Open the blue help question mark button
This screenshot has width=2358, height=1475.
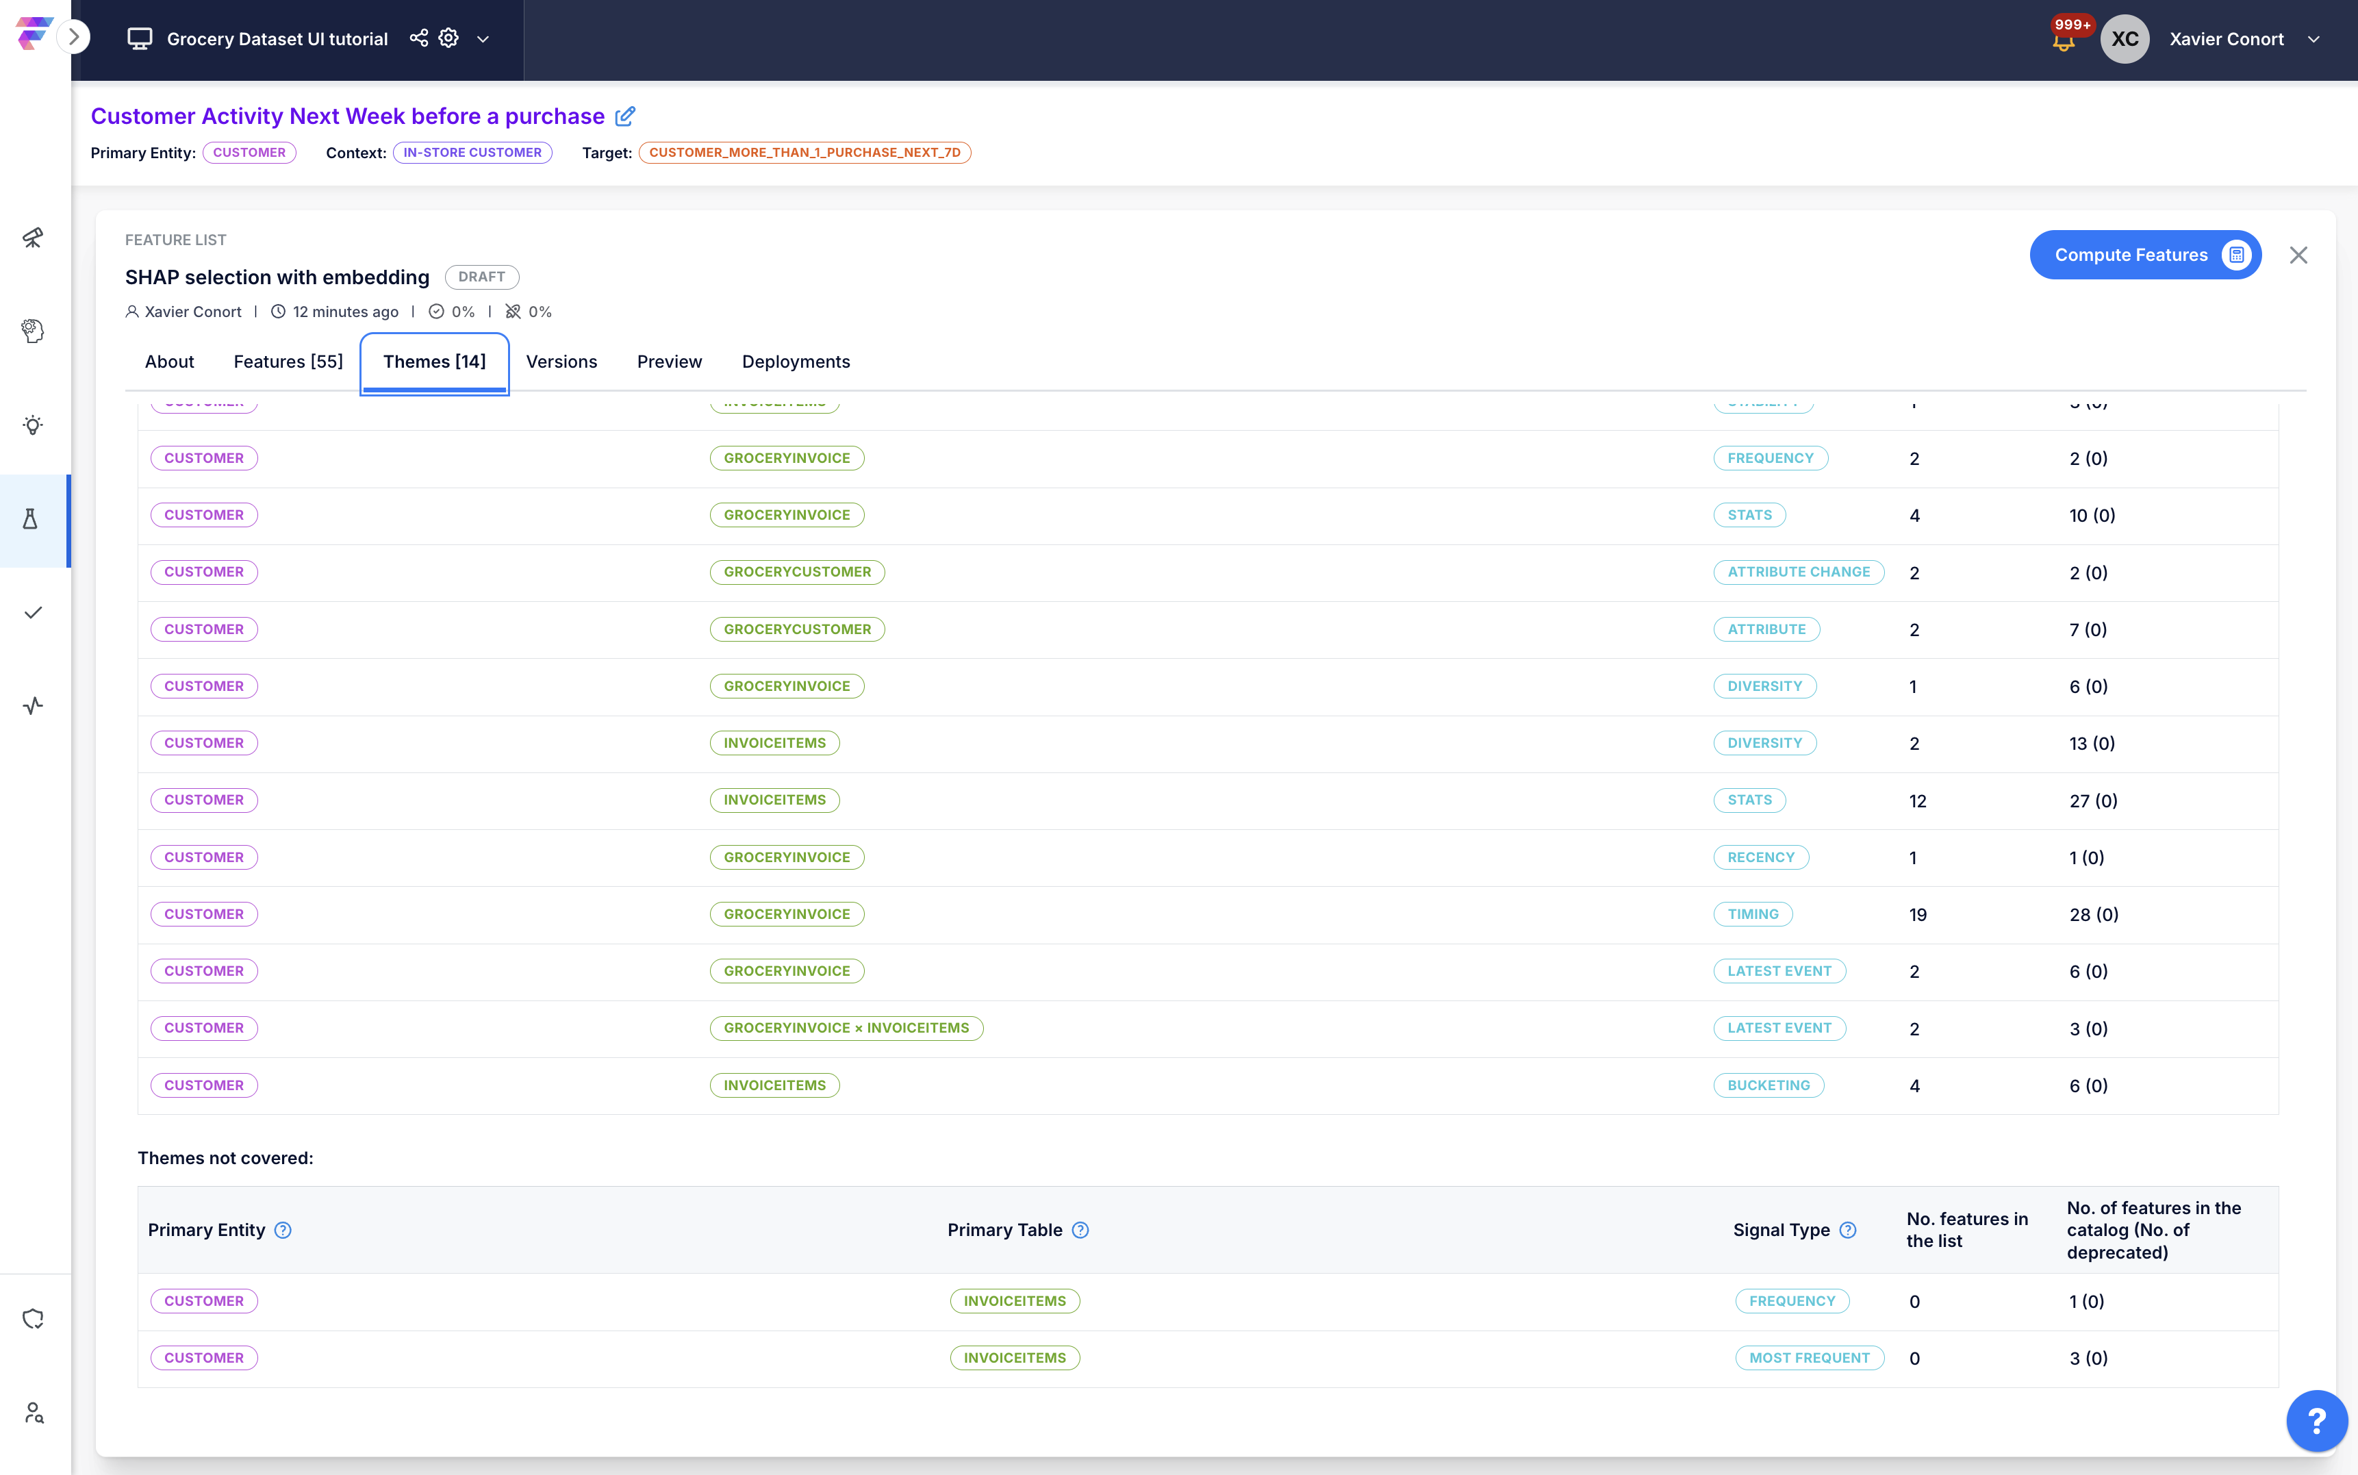point(2316,1420)
